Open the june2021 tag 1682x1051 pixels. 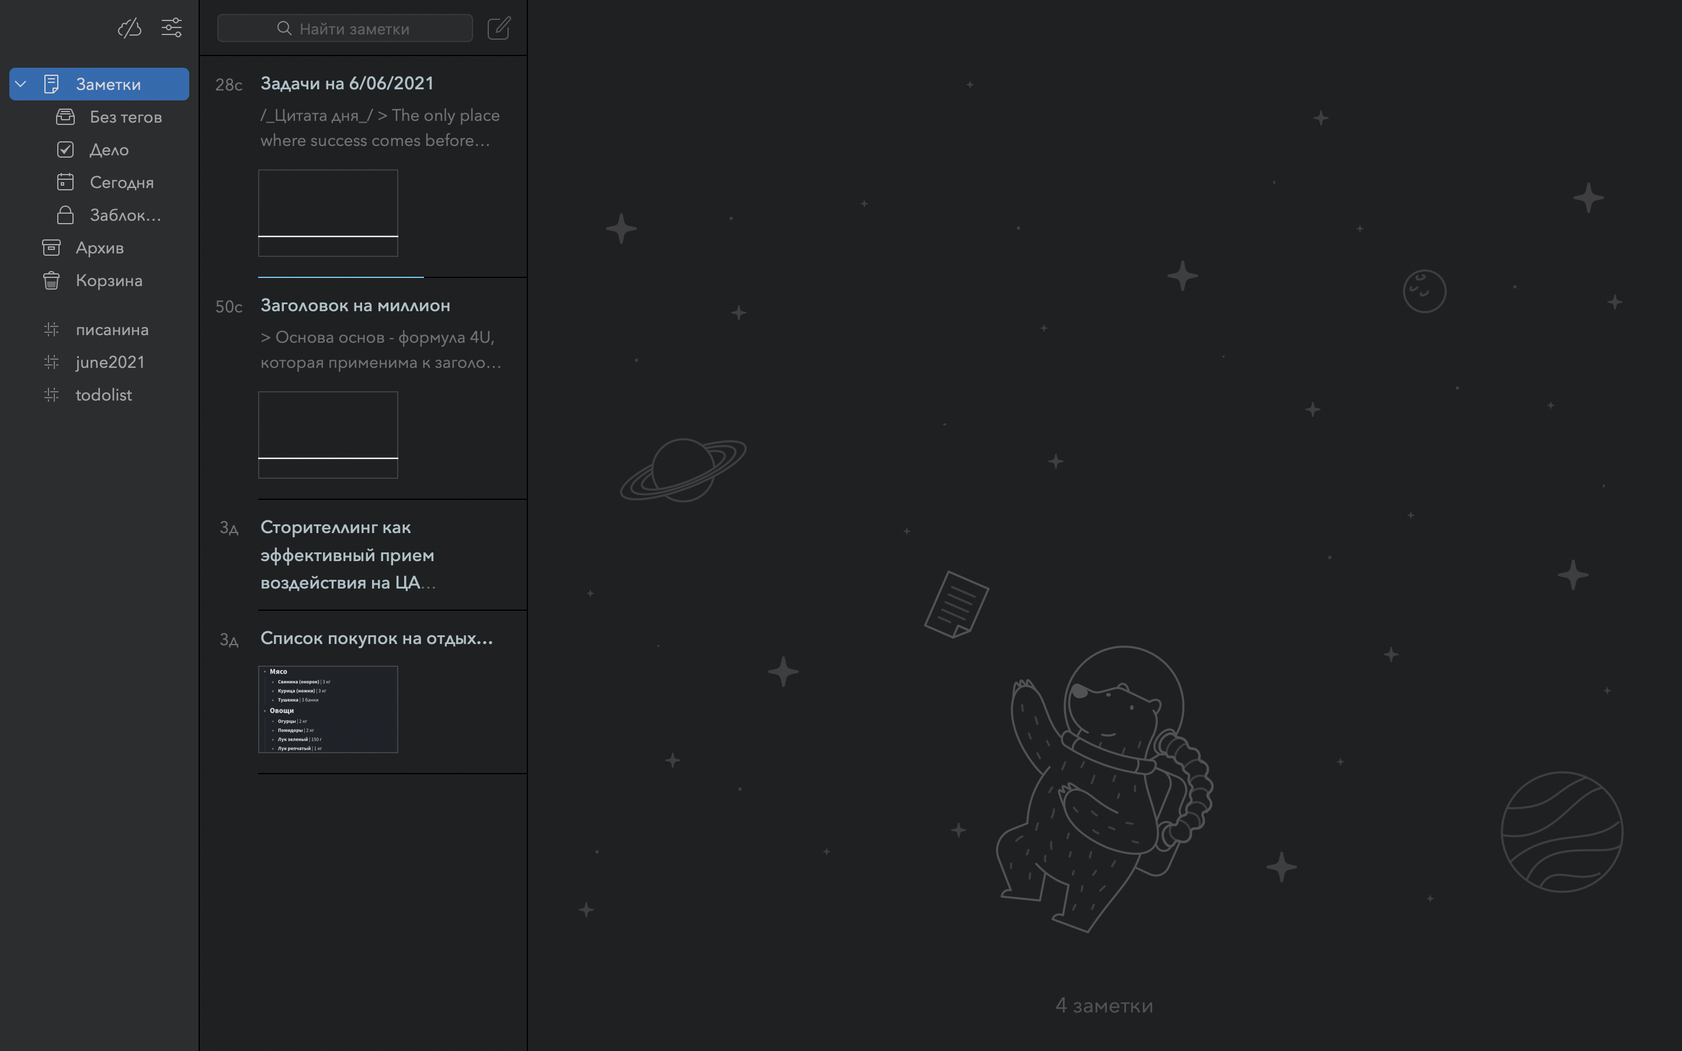(x=110, y=363)
